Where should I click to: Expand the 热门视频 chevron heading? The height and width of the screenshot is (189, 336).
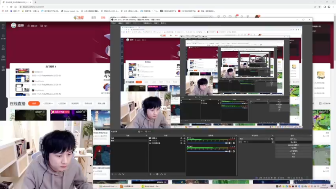pos(51,67)
